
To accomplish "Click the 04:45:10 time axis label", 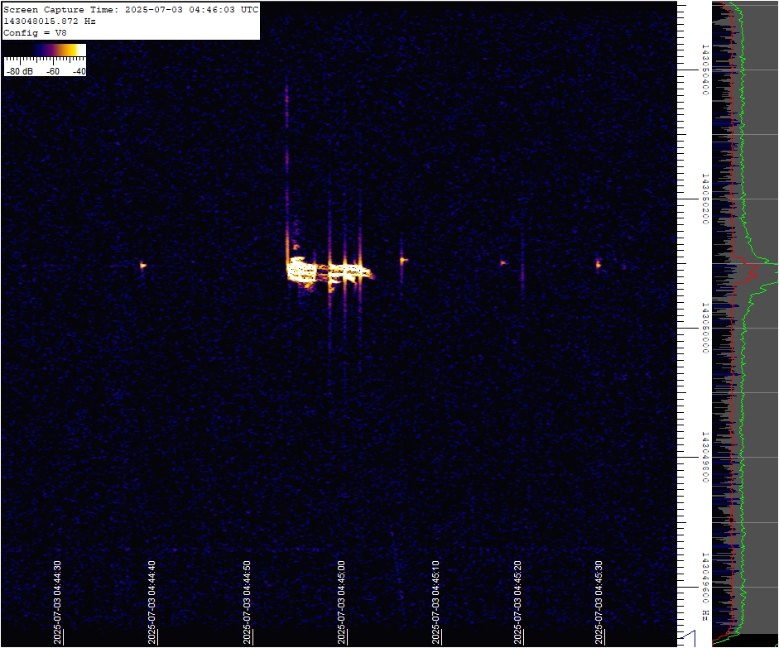I will (x=435, y=602).
